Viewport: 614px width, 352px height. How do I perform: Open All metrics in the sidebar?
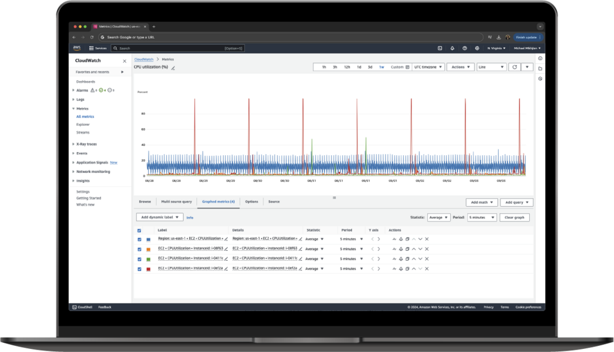point(85,117)
